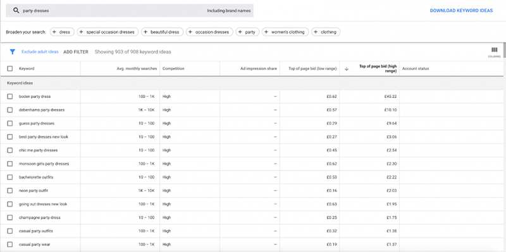Open the Columns selector icon
The image size is (506, 252).
(494, 52)
